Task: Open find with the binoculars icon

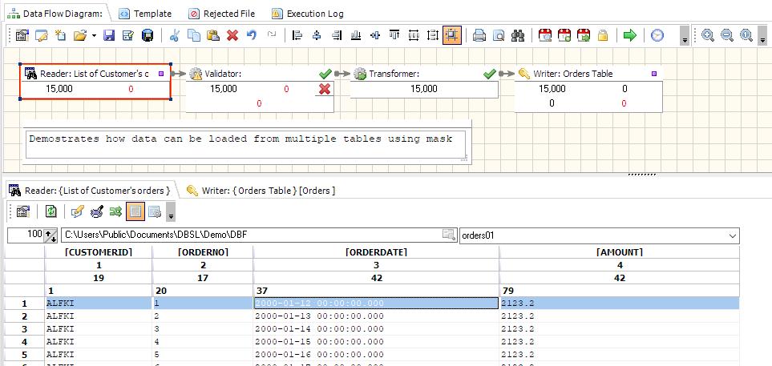Action: 518,35
